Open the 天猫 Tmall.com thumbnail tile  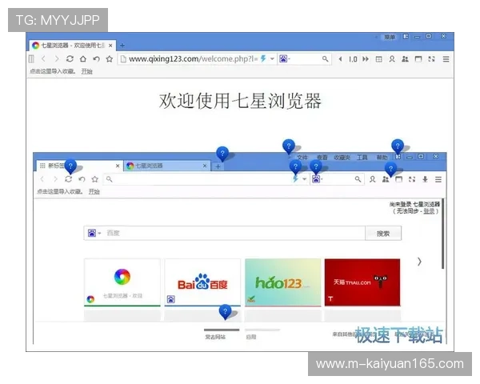pos(362,282)
